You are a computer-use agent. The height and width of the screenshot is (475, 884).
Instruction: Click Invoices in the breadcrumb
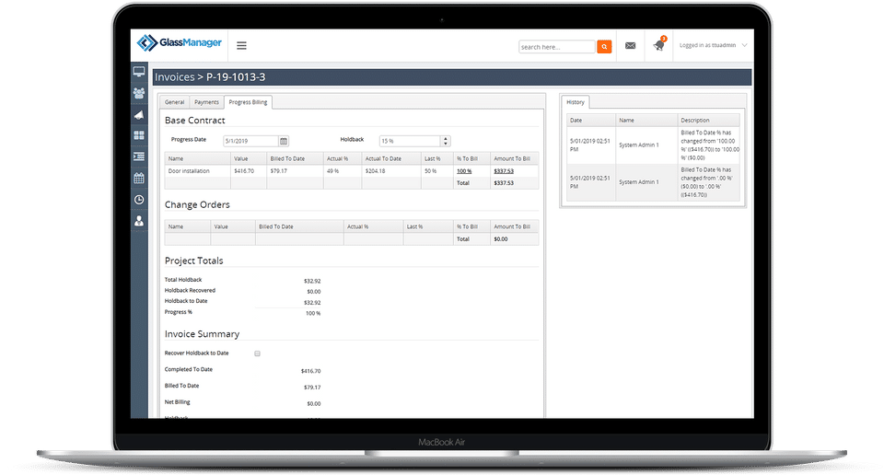[174, 77]
